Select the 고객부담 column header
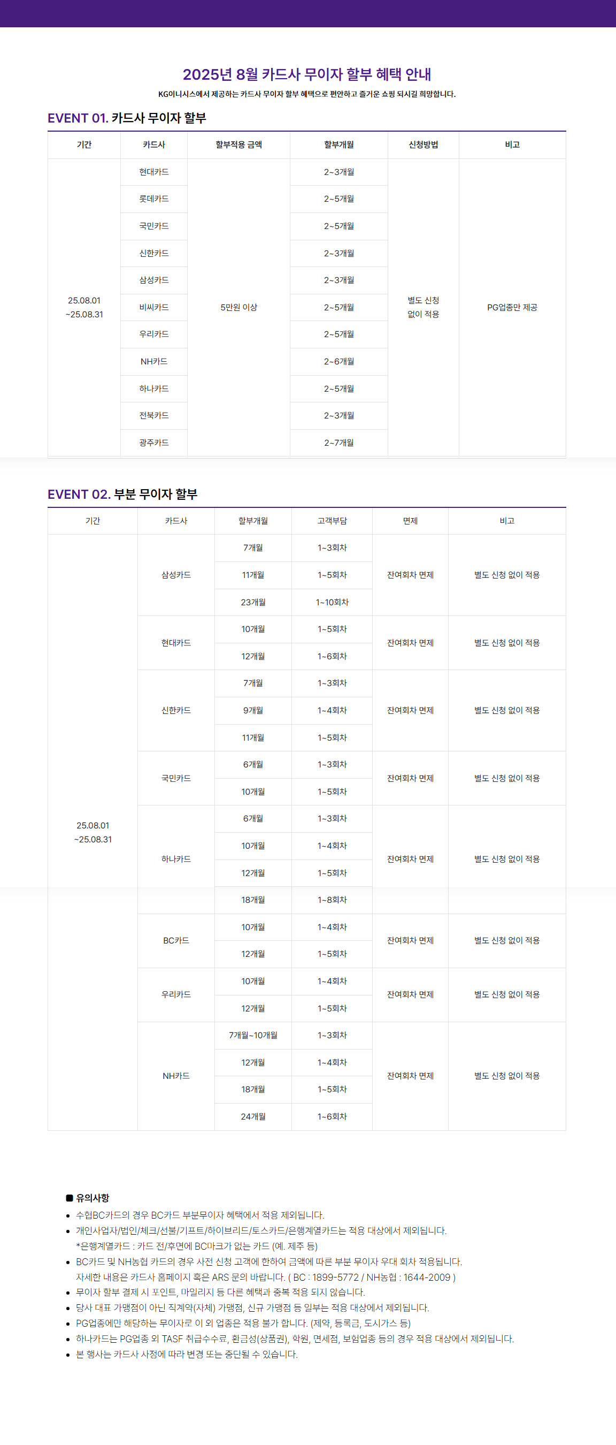 coord(332,521)
